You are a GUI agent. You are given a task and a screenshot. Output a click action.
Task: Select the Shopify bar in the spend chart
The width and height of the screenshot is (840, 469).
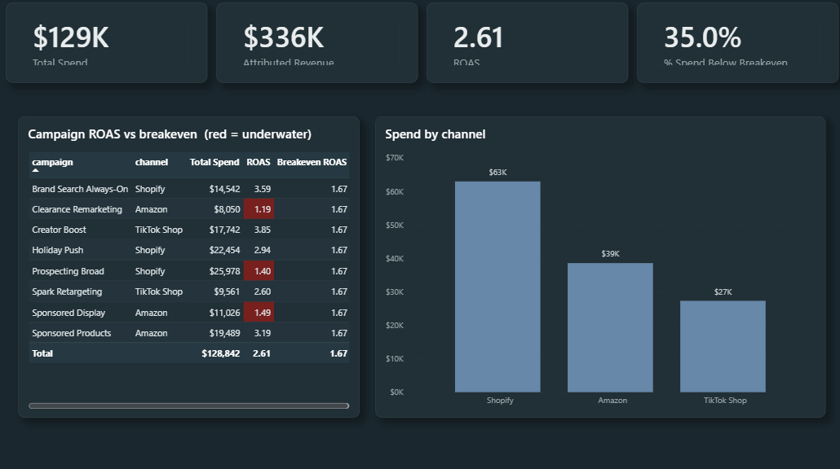click(497, 287)
